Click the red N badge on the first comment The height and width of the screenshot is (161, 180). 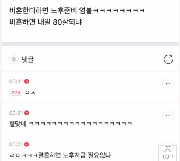[27, 82]
